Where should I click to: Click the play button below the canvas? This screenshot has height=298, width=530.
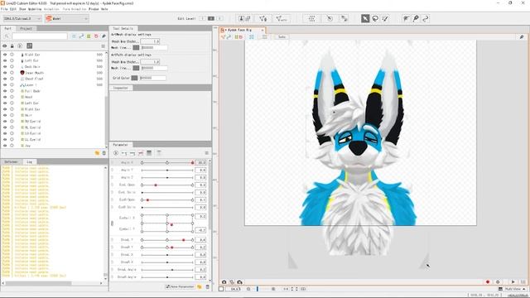coord(513,281)
